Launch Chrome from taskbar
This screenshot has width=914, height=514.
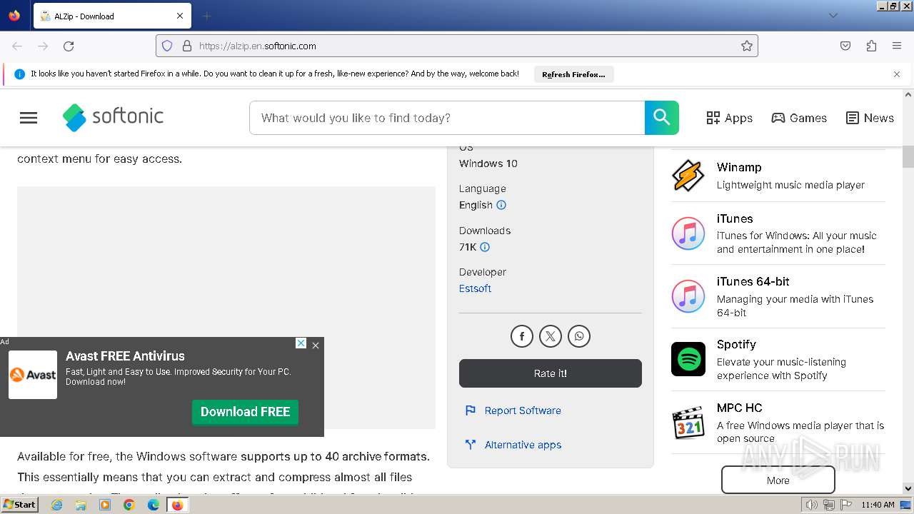pyautogui.click(x=129, y=505)
